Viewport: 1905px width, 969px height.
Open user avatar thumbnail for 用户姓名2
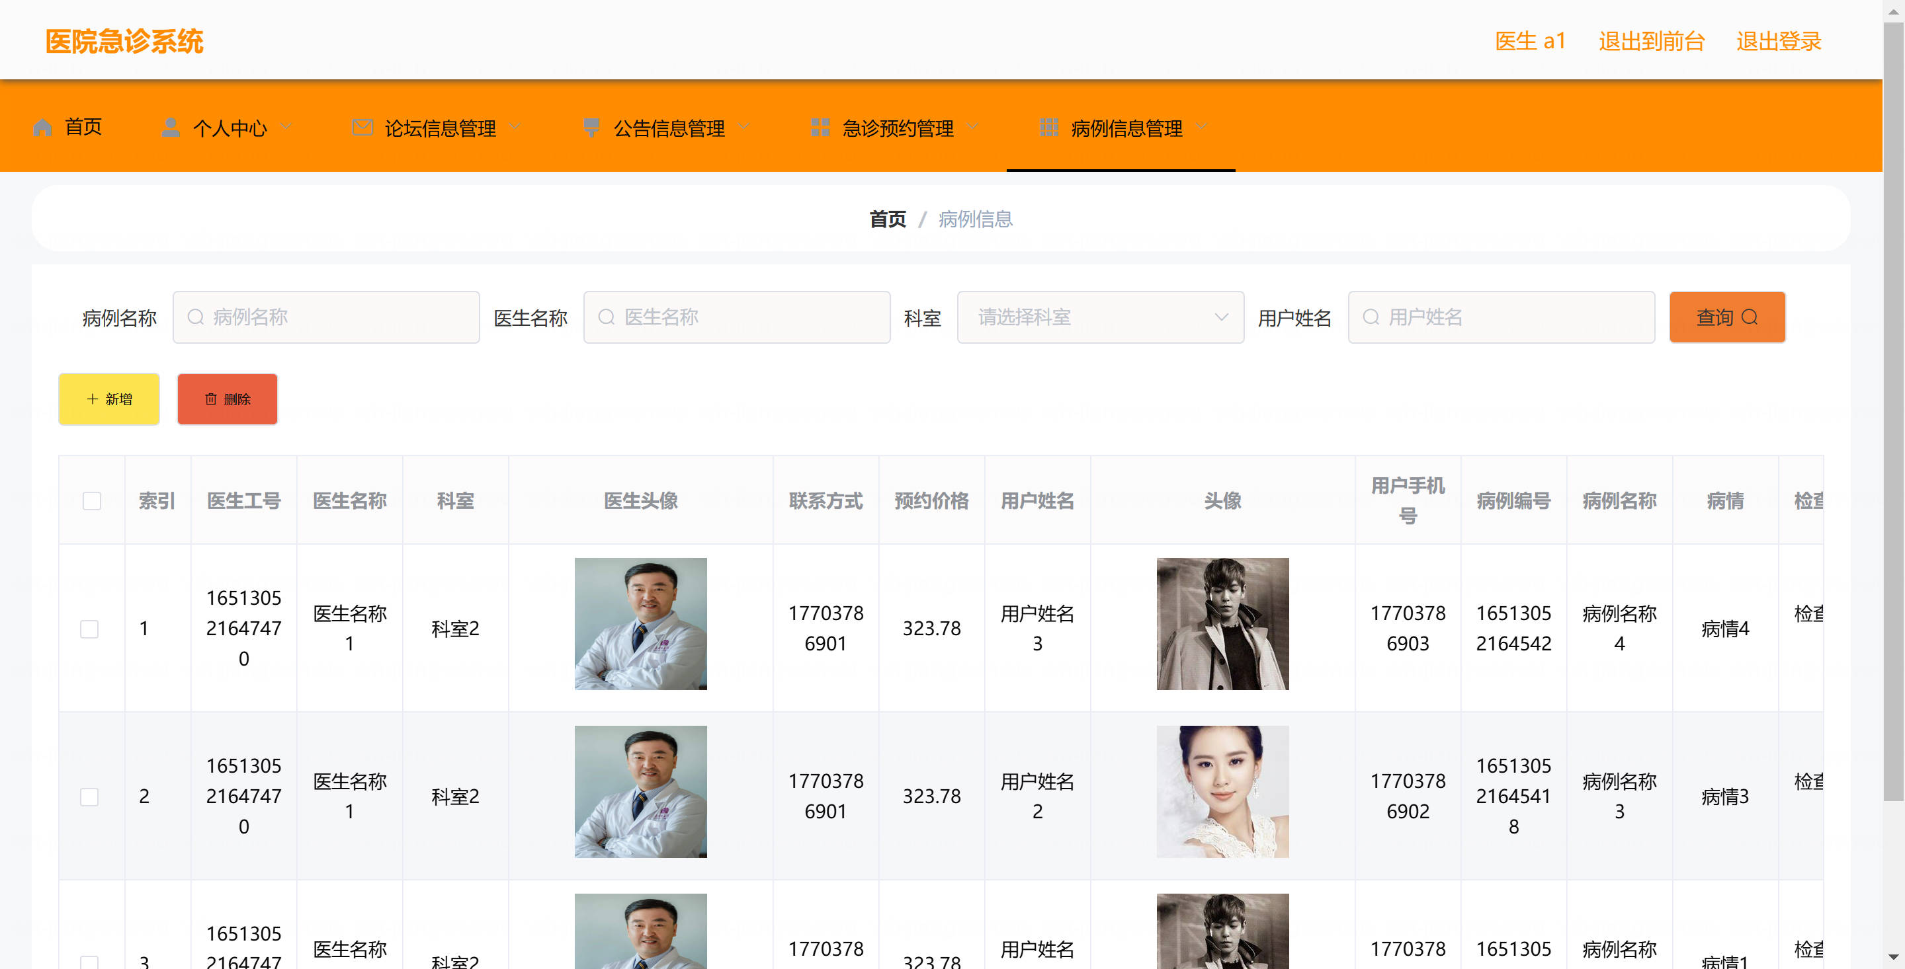pyautogui.click(x=1222, y=792)
